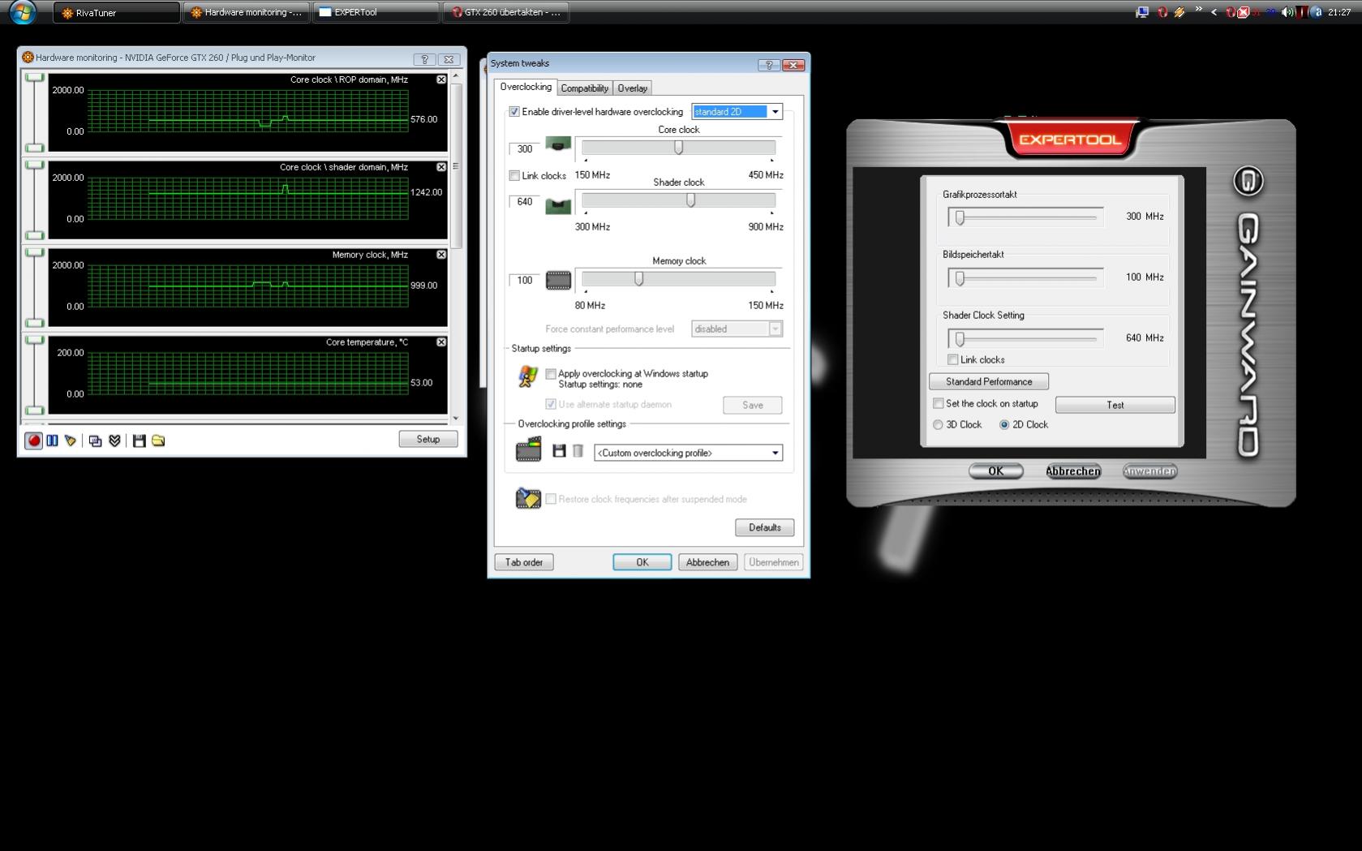Pause monitoring with the blue pause icon
Screen dimensions: 1362x851
[52, 441]
